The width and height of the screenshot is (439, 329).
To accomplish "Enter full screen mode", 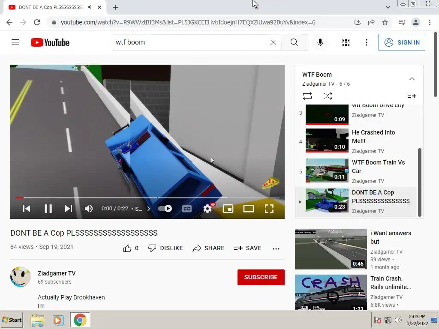I will 269,209.
